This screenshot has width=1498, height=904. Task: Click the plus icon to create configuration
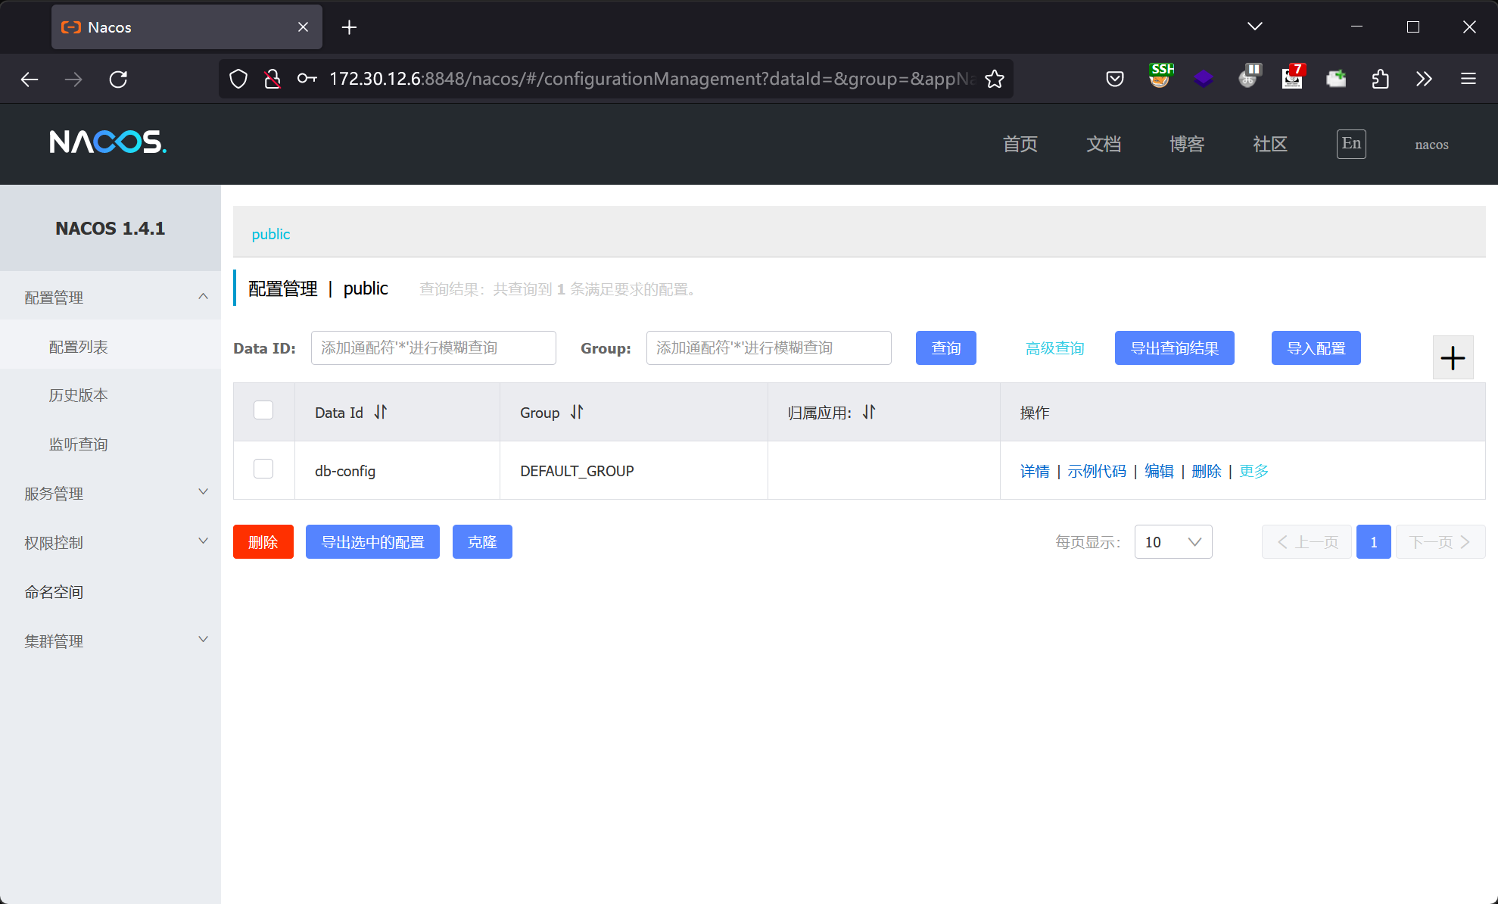pos(1452,357)
